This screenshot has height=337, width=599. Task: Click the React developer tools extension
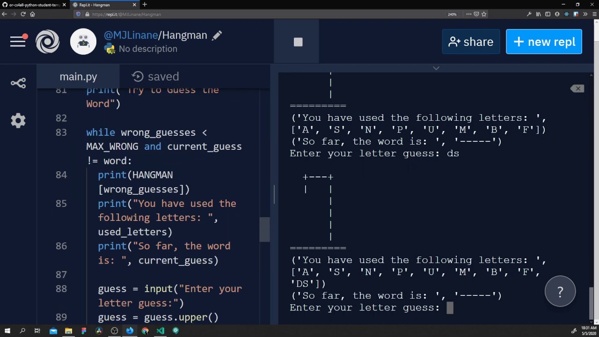click(x=567, y=14)
